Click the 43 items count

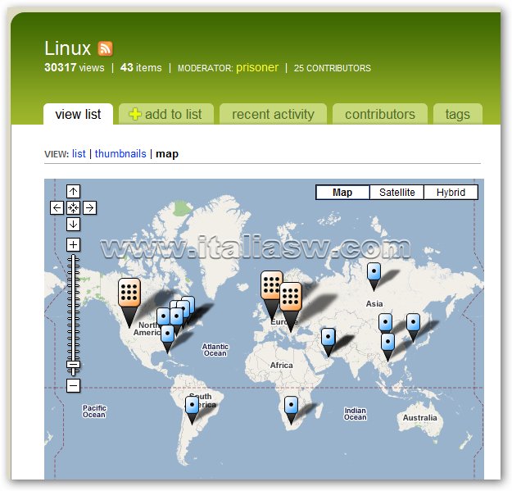(x=141, y=67)
